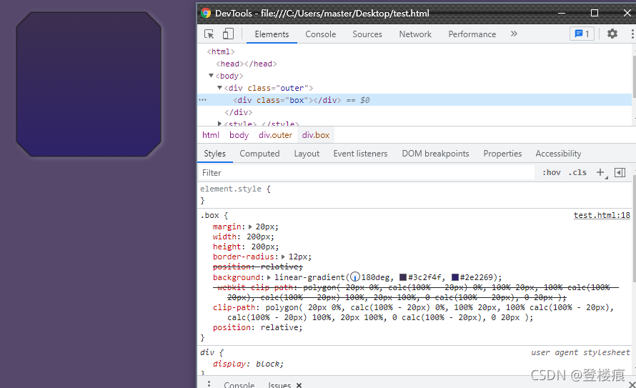Activate the inspect element picker tool
Viewport: 636px width, 388px height.
tap(209, 34)
